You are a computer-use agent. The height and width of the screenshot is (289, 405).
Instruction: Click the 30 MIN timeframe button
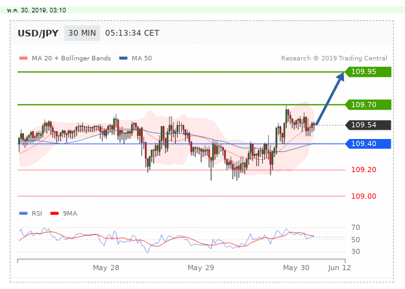82,33
